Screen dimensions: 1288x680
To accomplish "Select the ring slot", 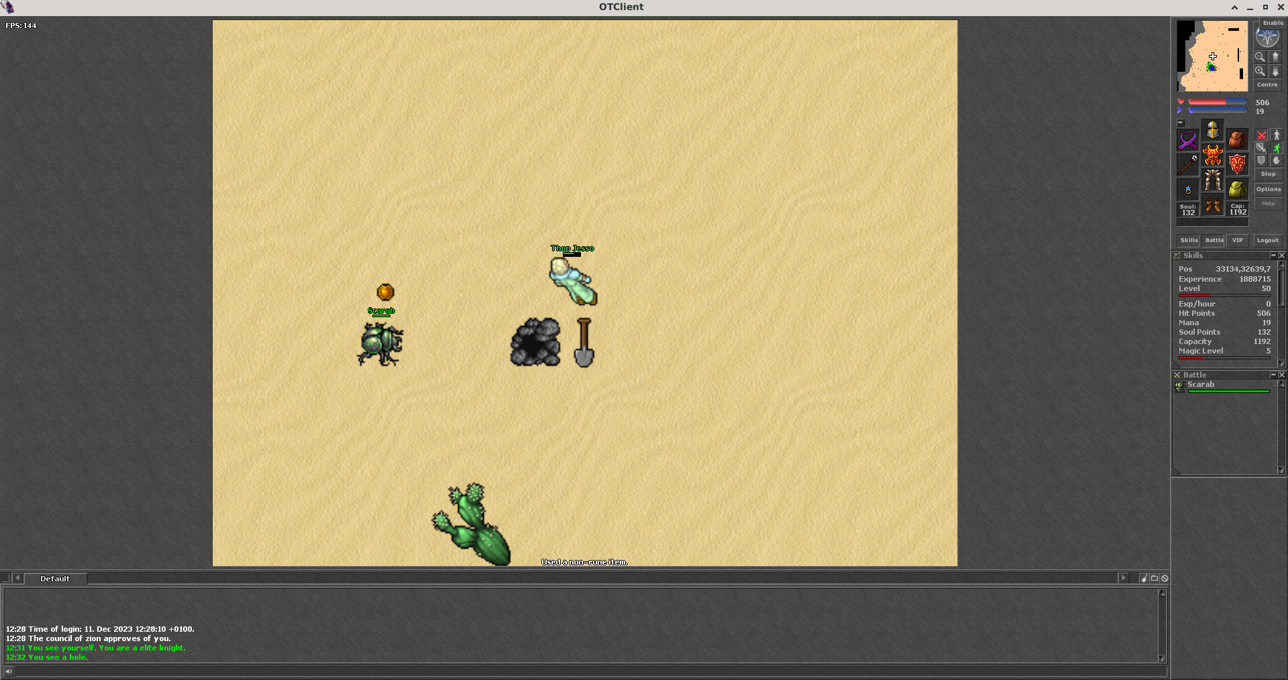I will pos(1187,189).
